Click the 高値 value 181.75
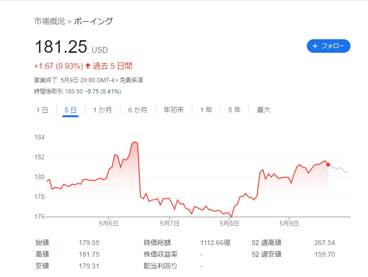Image resolution: width=368 pixels, height=277 pixels. [89, 254]
